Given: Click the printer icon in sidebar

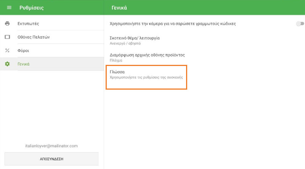Looking at the screenshot, I should (7, 24).
